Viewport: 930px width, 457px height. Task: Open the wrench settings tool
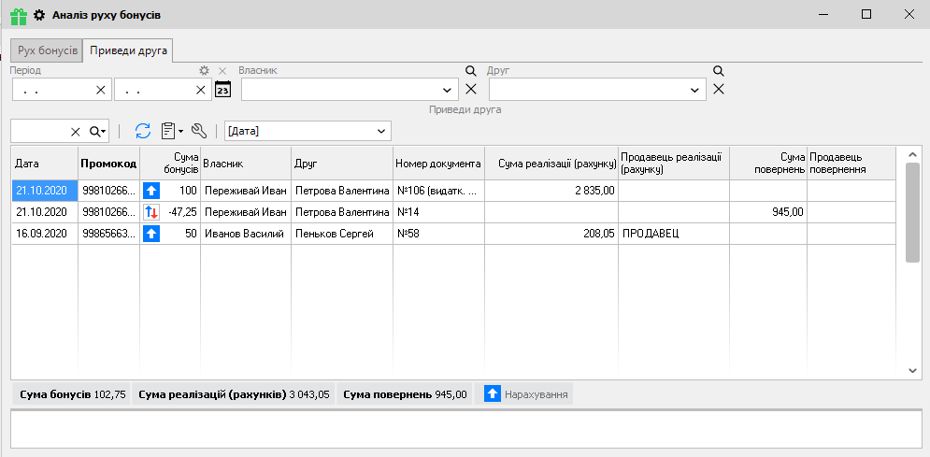pos(198,131)
